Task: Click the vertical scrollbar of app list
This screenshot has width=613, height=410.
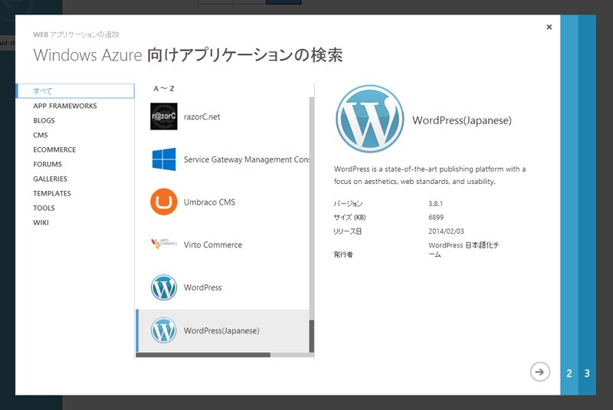Action: (x=312, y=225)
